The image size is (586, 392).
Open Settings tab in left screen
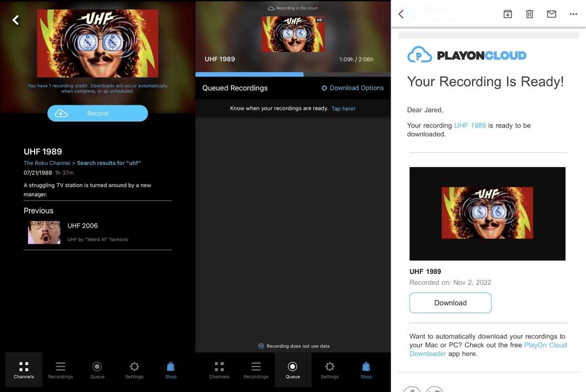pyautogui.click(x=134, y=371)
